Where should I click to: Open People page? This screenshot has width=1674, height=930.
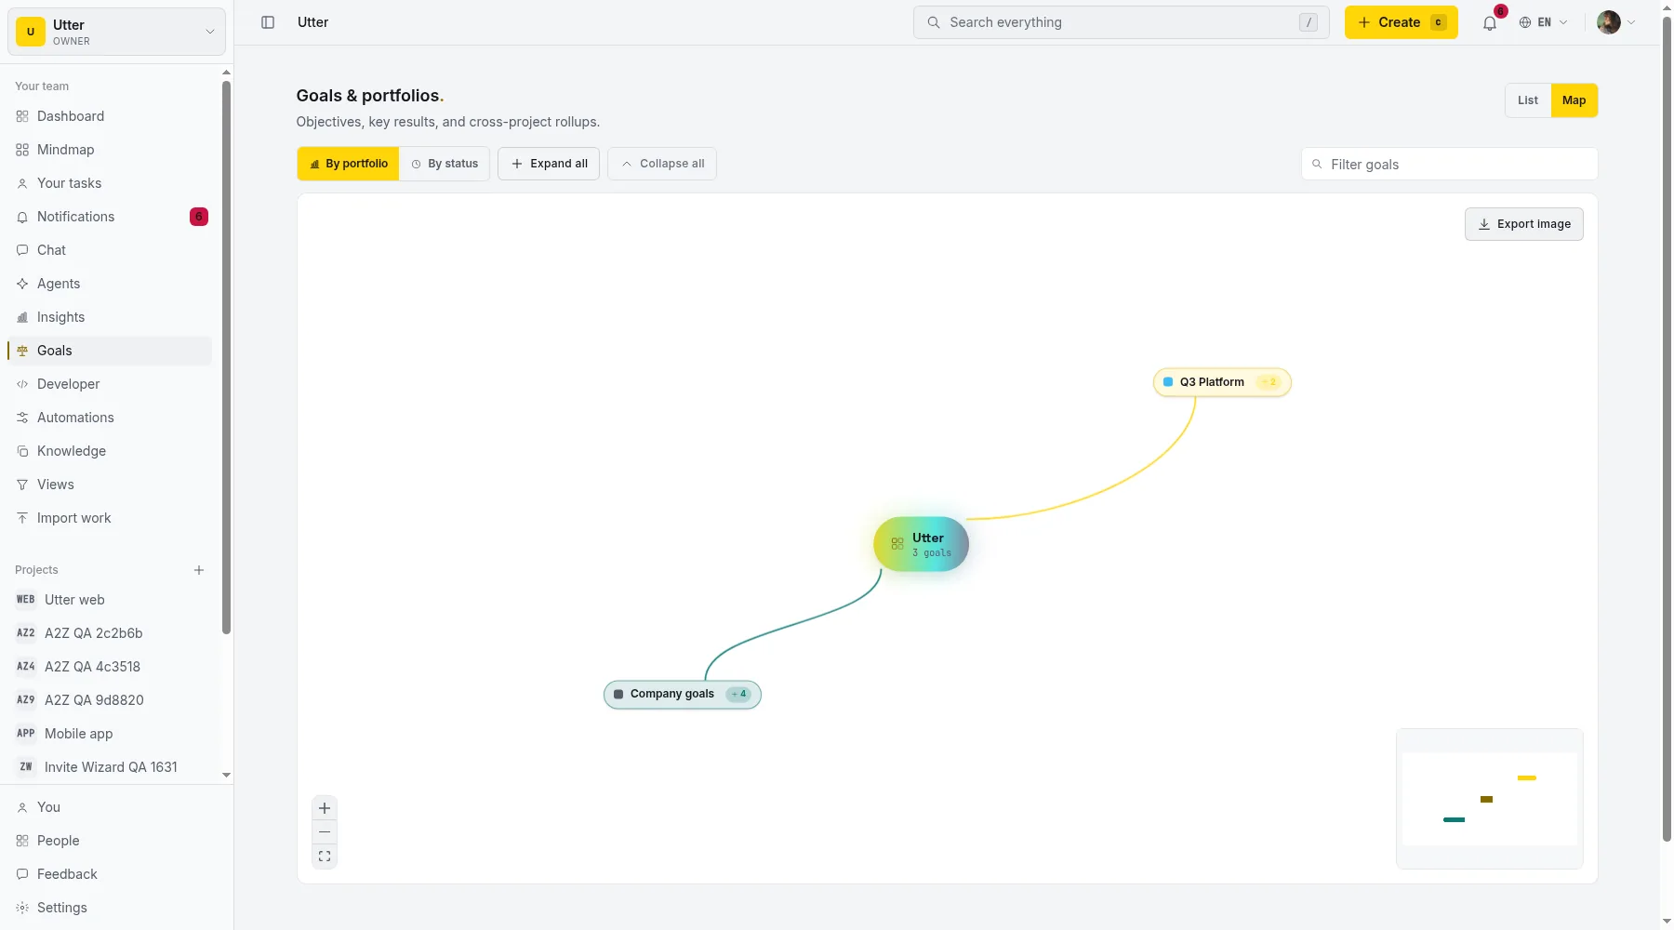click(x=110, y=841)
